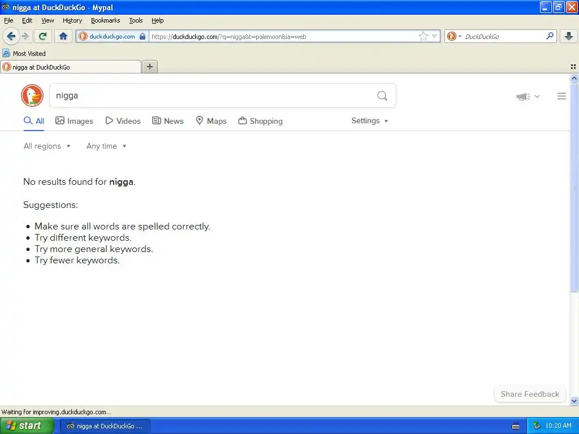Click the browser Back arrow button
The height and width of the screenshot is (434, 579).
11,36
